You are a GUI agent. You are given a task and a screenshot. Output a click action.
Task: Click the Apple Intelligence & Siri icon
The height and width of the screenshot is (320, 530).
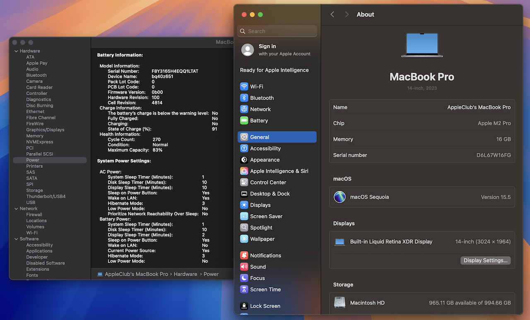pyautogui.click(x=244, y=171)
